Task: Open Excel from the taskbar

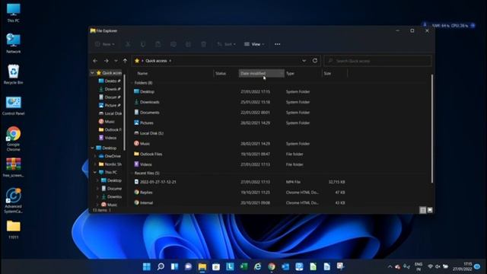Action: click(x=243, y=266)
